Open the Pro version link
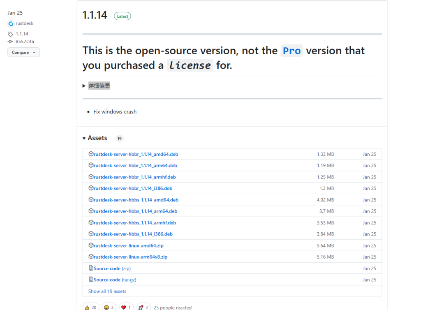421x310 pixels. pos(292,51)
